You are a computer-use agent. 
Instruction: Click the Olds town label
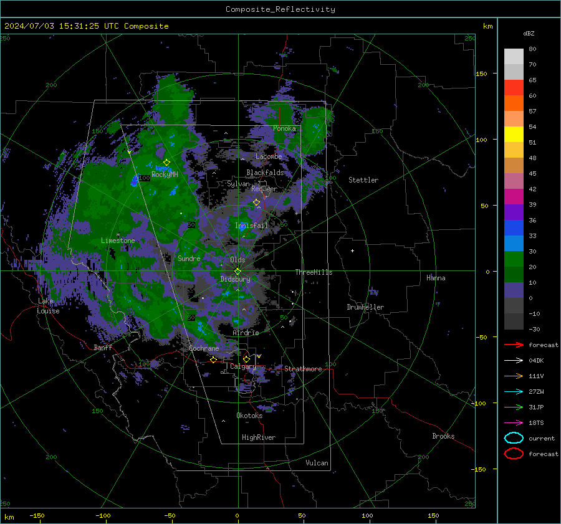tap(237, 260)
